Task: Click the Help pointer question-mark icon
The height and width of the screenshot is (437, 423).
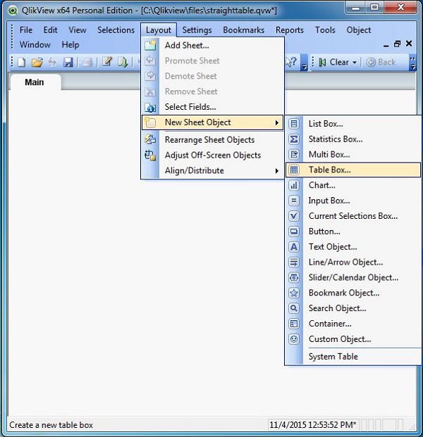Action: (x=291, y=62)
